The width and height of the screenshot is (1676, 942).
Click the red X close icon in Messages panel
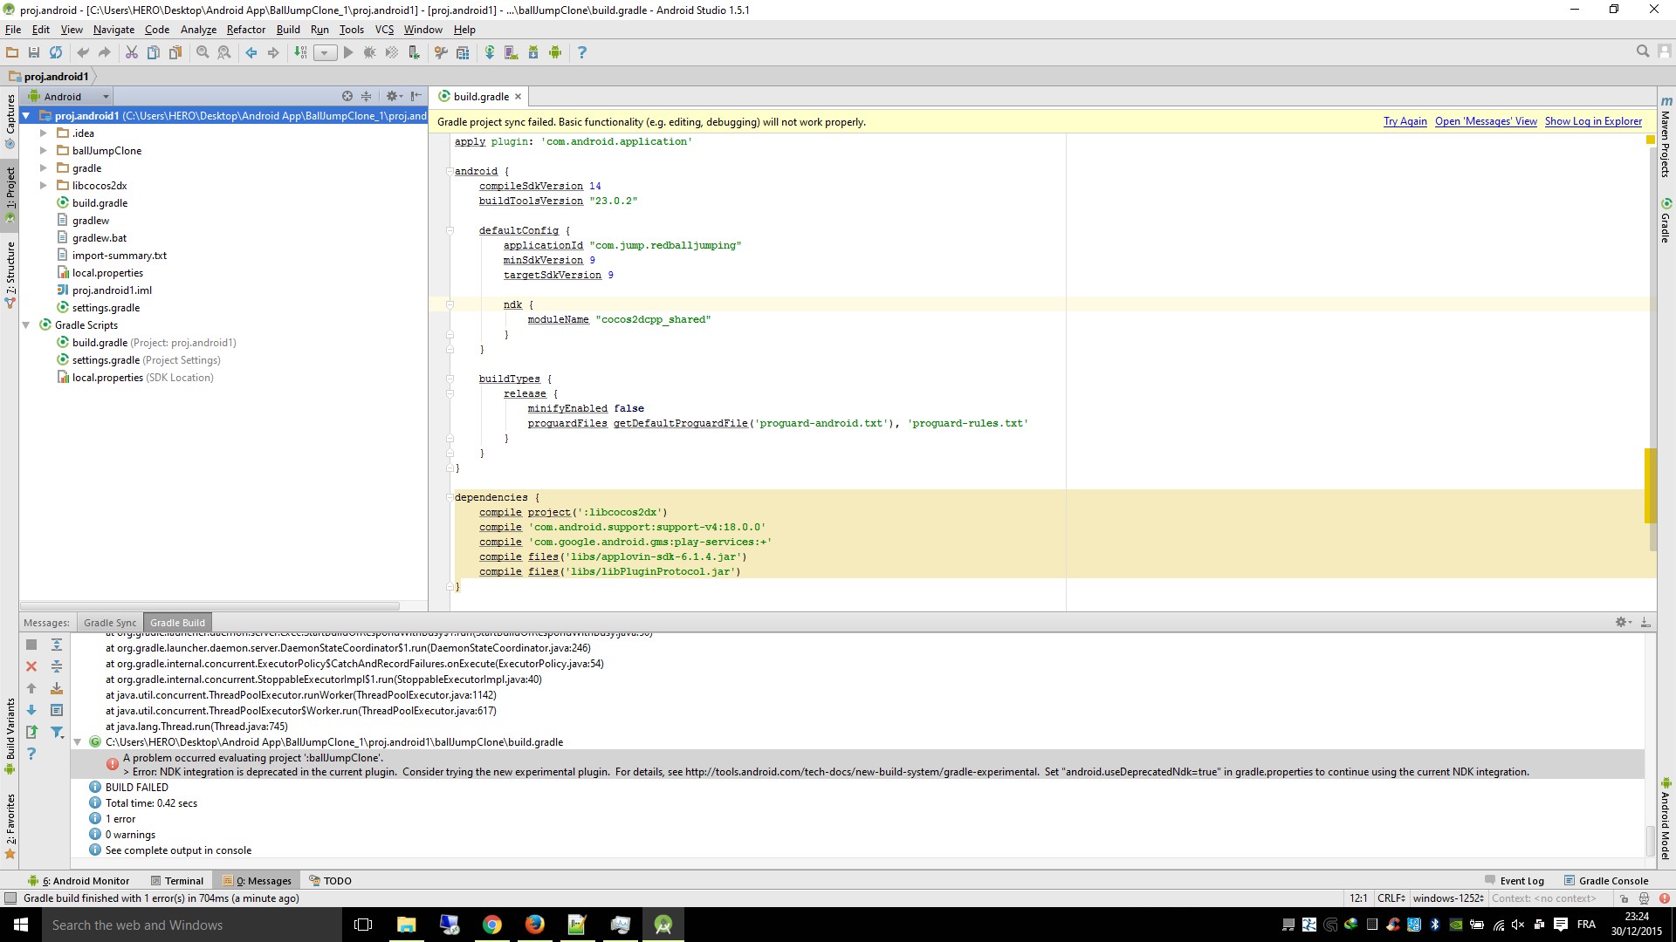(31, 666)
